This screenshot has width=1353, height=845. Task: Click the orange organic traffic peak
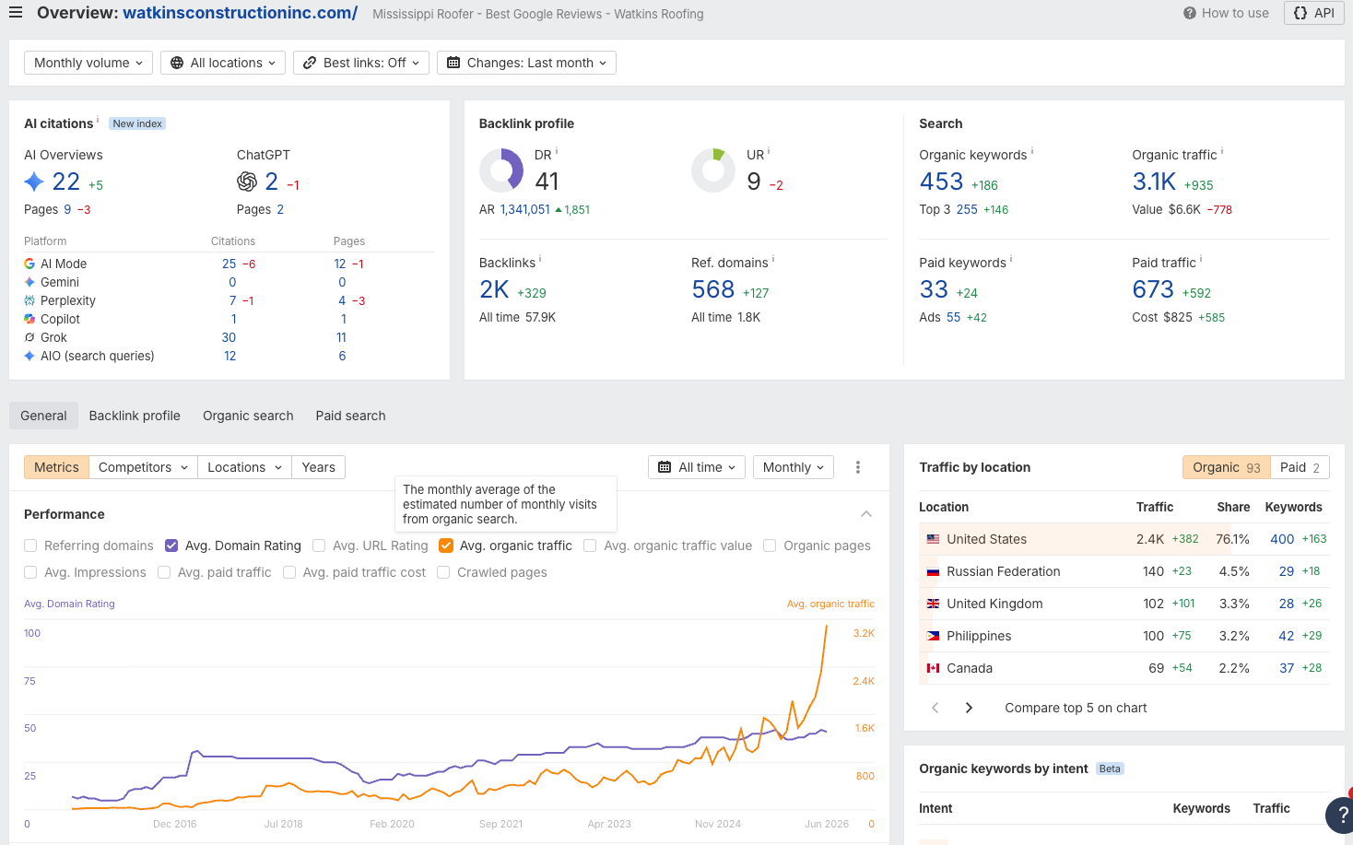[826, 627]
